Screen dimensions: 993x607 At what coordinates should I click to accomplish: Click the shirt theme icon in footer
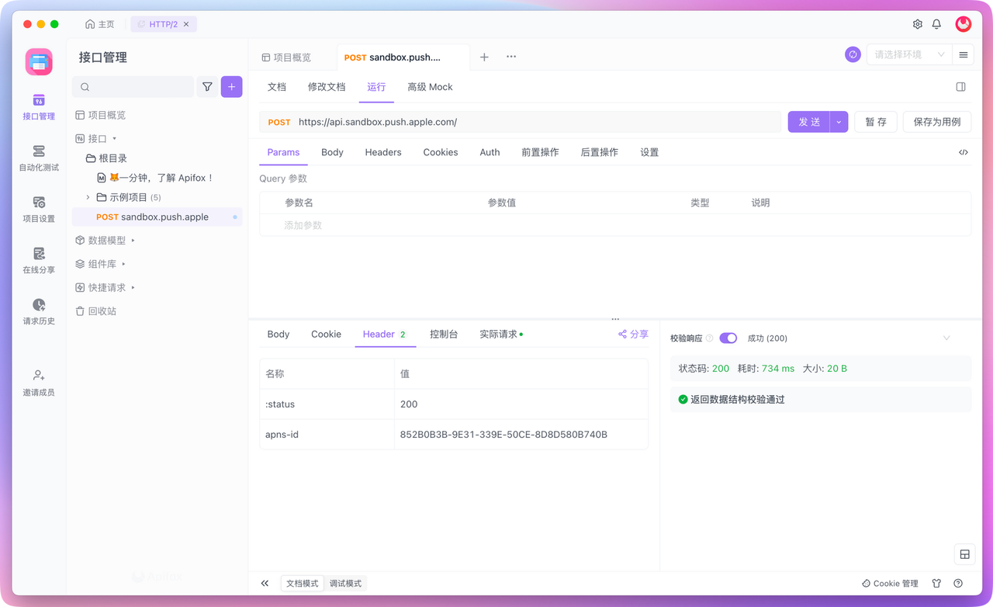tap(936, 583)
